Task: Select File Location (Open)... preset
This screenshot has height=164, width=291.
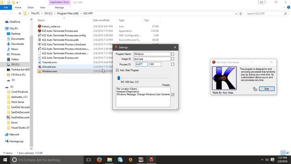Action: tap(128, 89)
